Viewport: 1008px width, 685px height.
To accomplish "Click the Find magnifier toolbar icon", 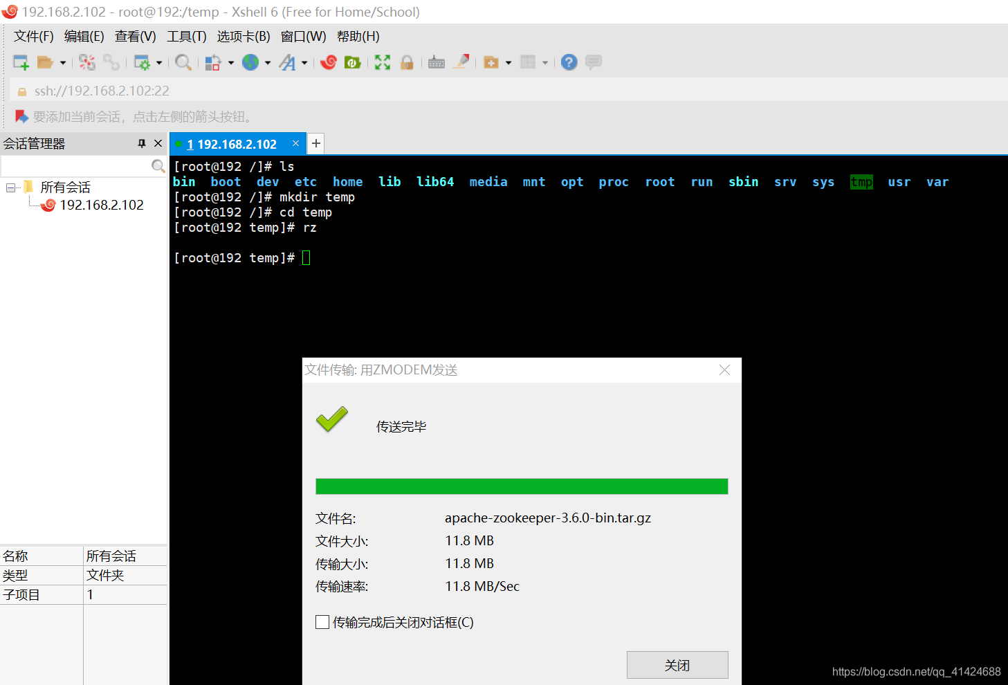I will (x=183, y=62).
